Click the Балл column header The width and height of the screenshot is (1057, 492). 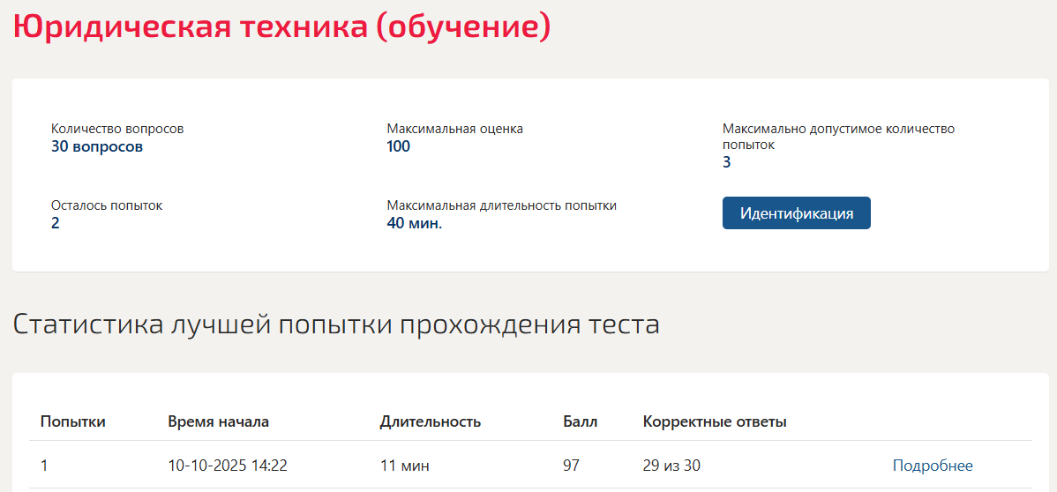point(581,422)
